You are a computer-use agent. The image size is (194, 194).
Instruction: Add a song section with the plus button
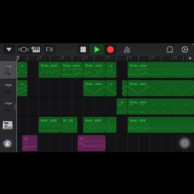190,58
